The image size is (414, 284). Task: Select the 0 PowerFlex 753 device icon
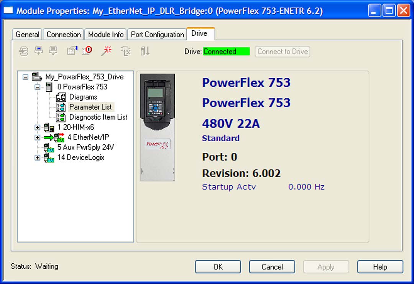click(49, 87)
